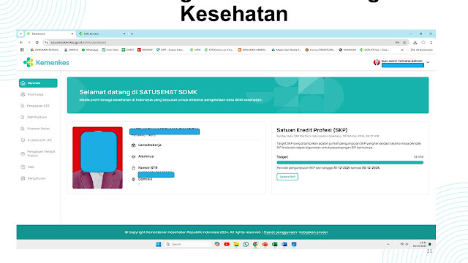The width and height of the screenshot is (468, 263).
Task: Click the browser forward arrow
Action: (x=29, y=42)
